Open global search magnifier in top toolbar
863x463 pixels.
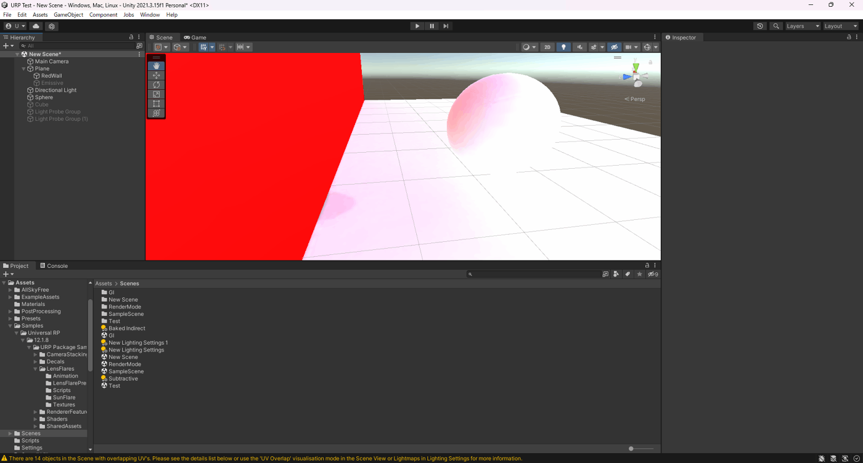776,26
